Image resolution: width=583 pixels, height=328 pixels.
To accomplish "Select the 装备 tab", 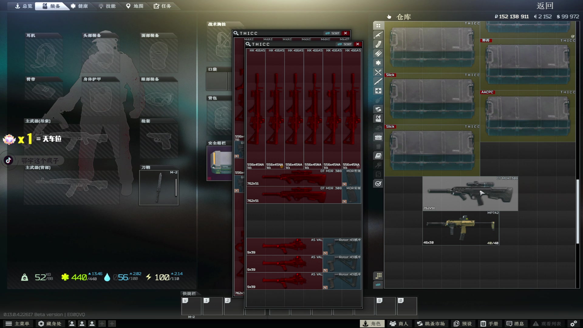I will tap(51, 6).
